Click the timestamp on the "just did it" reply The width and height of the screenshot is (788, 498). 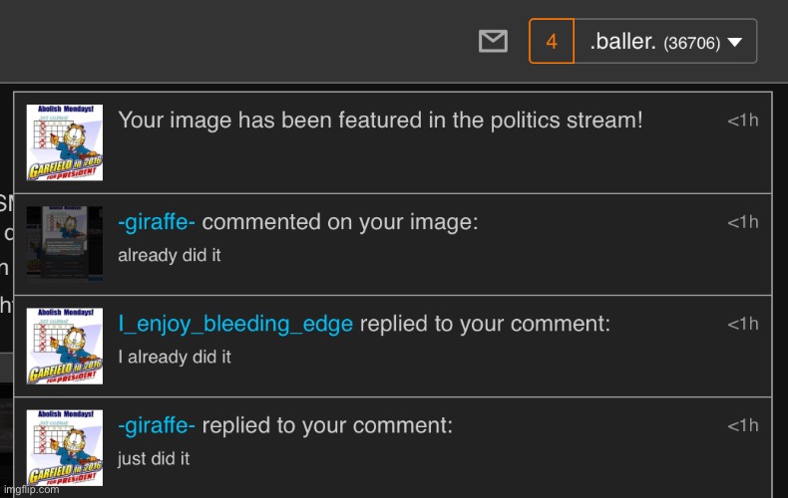(742, 425)
